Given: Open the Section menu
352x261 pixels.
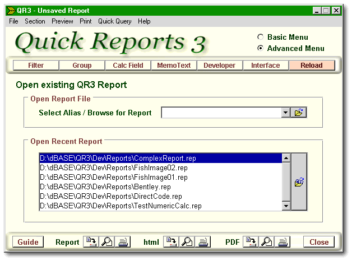Looking at the screenshot, I should click(x=35, y=21).
